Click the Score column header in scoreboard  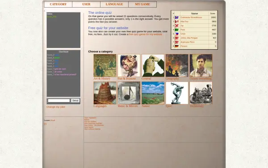coord(213,13)
